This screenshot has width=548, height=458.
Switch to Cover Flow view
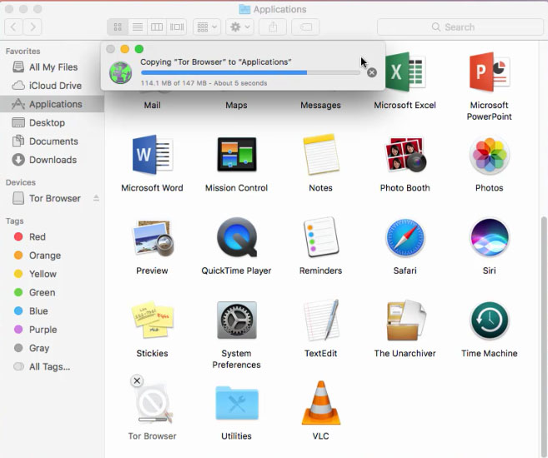[x=177, y=27]
